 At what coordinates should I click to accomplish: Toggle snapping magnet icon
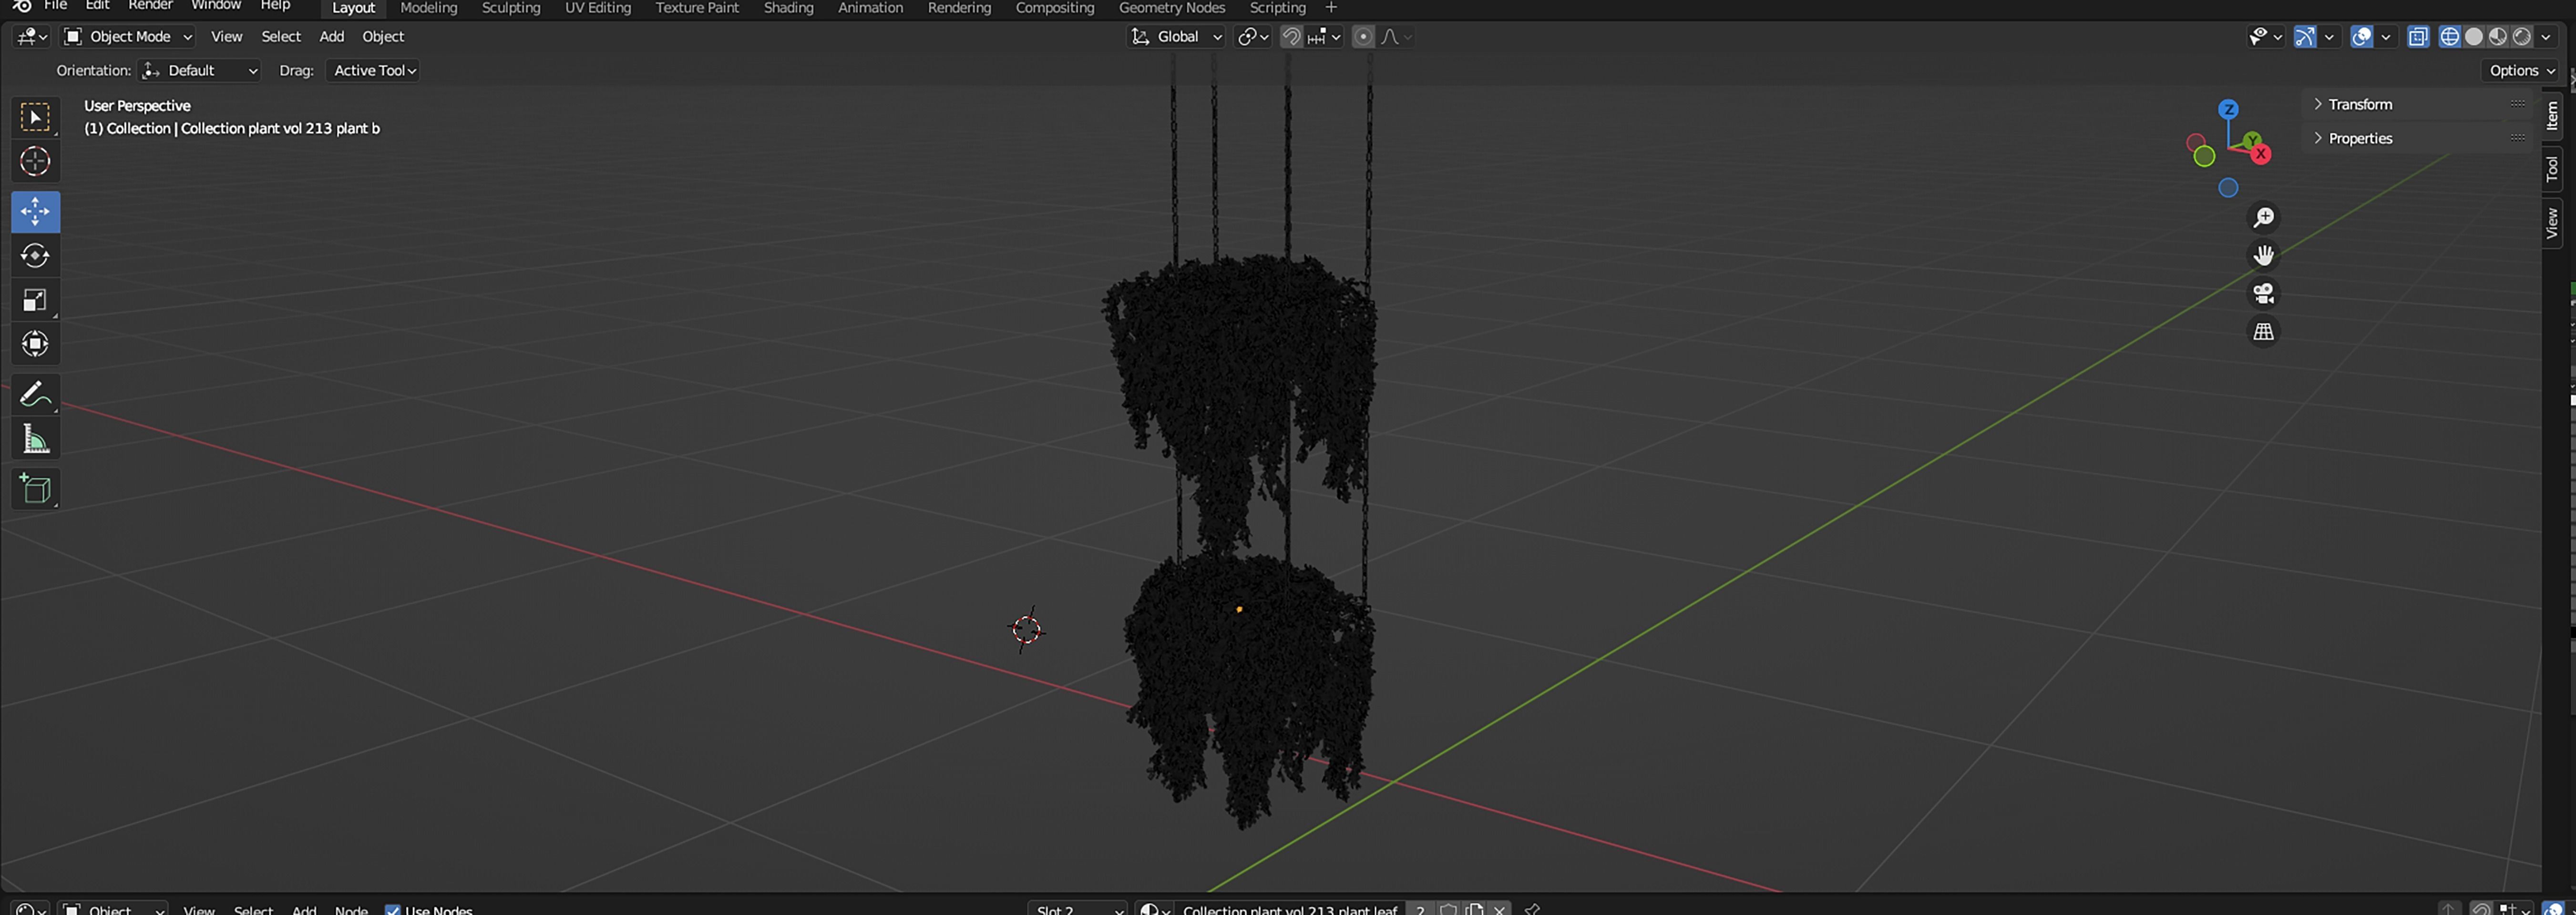tap(1291, 37)
